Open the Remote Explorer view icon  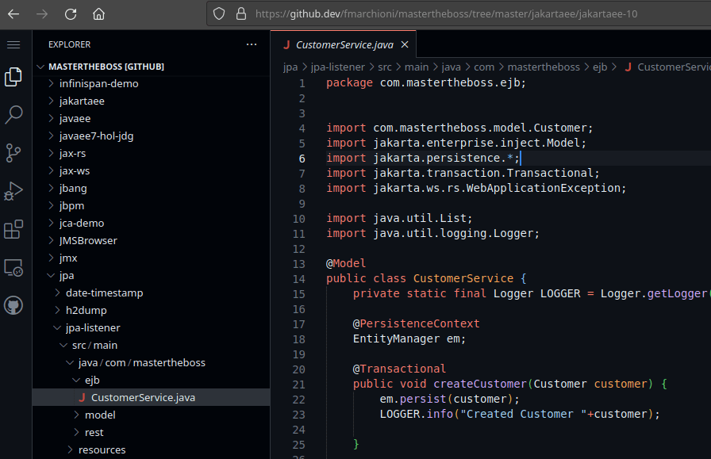(x=13, y=268)
